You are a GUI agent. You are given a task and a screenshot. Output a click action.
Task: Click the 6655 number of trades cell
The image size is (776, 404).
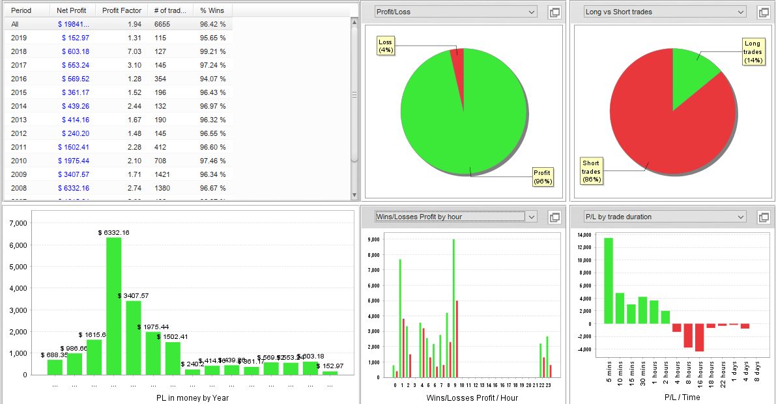click(x=162, y=23)
